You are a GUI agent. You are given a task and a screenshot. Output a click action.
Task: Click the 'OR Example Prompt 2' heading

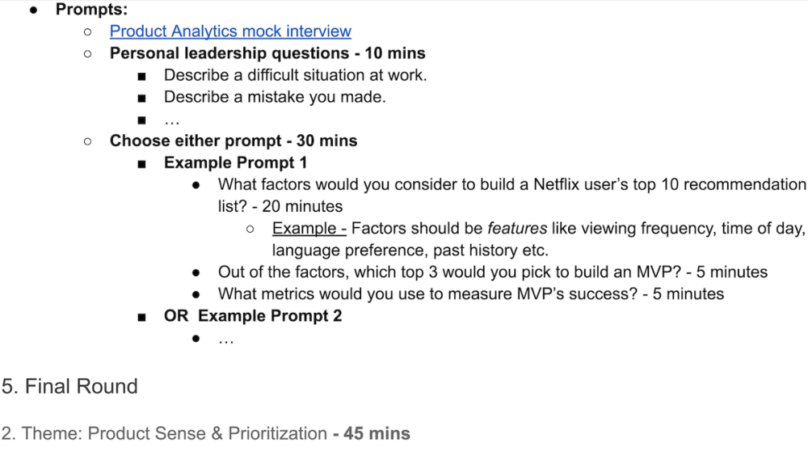pyautogui.click(x=252, y=316)
